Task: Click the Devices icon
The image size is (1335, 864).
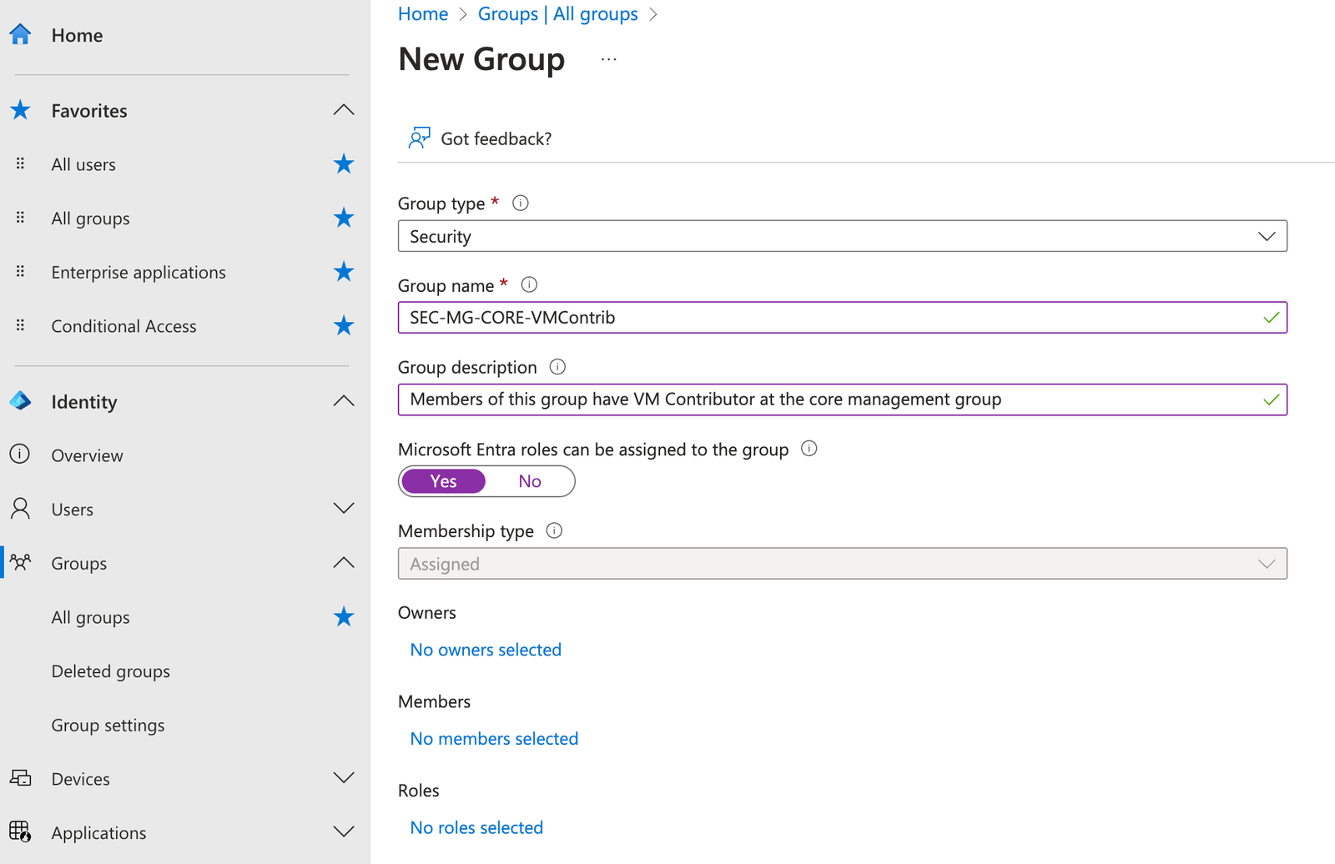Action: click(20, 778)
